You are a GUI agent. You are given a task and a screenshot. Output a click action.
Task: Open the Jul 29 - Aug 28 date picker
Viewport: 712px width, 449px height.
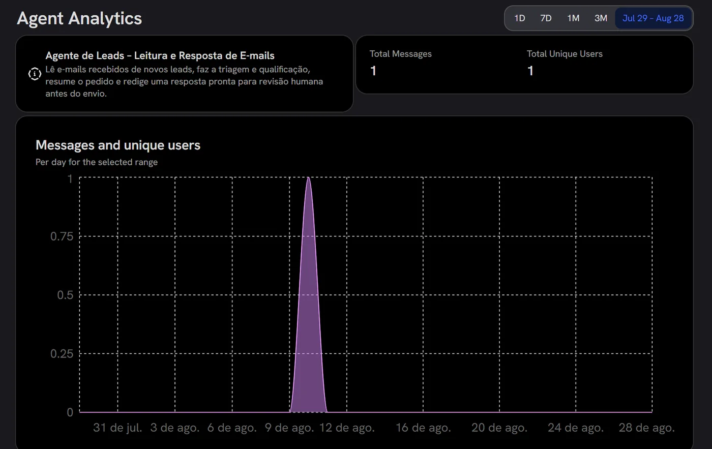pos(653,18)
